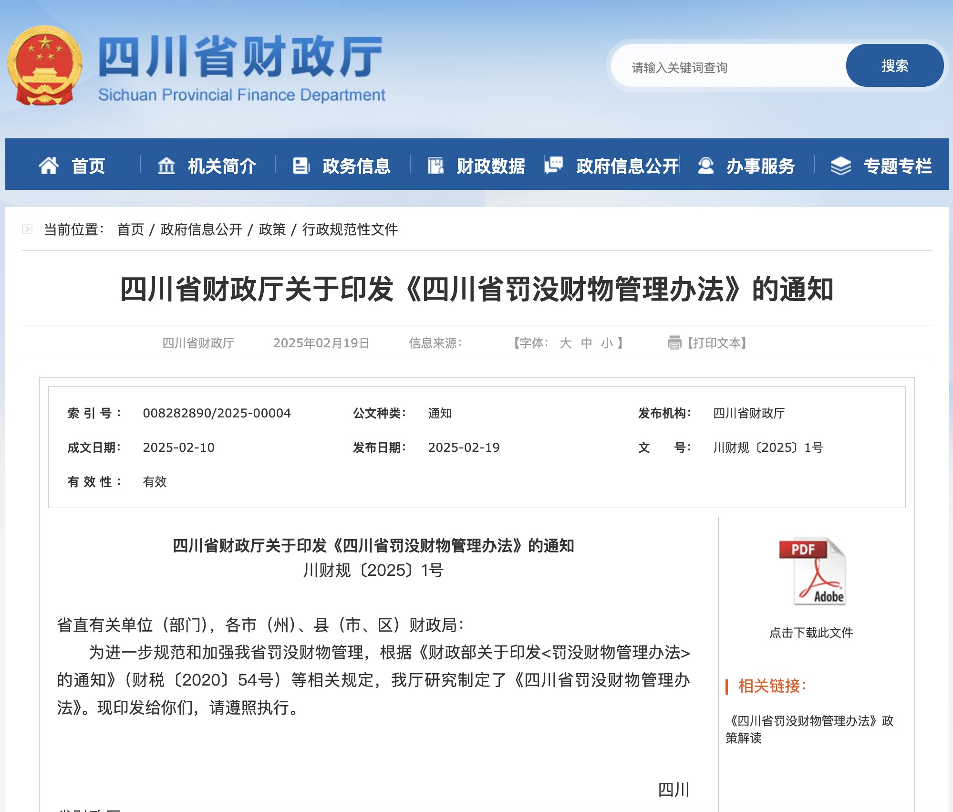
Task: Set font size to 中
Action: pyautogui.click(x=586, y=343)
